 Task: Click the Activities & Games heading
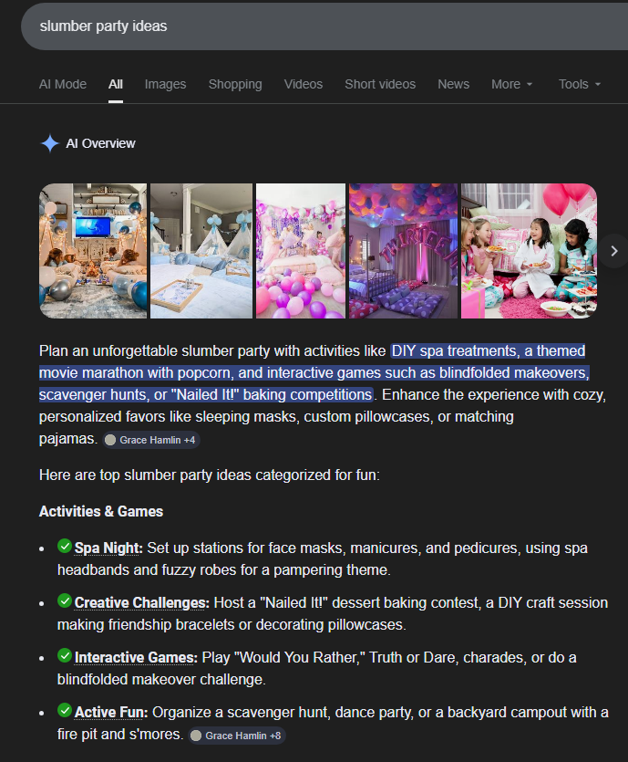(101, 511)
